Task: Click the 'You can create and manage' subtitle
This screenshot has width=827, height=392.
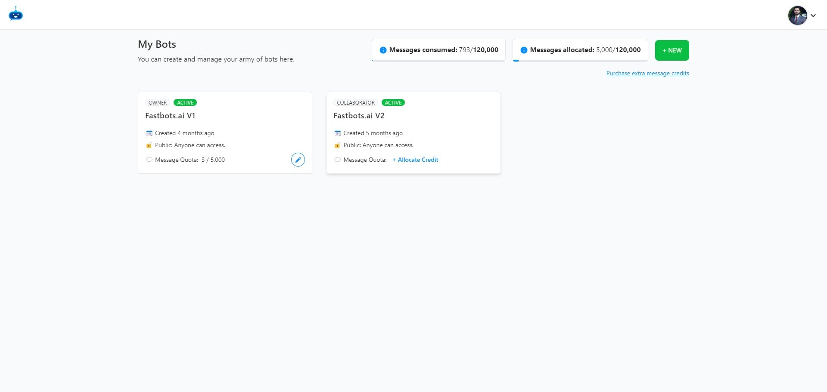Action: (x=216, y=59)
